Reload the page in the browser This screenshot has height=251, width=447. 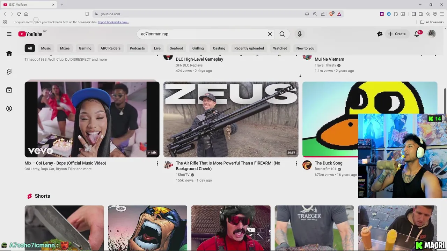(19, 14)
